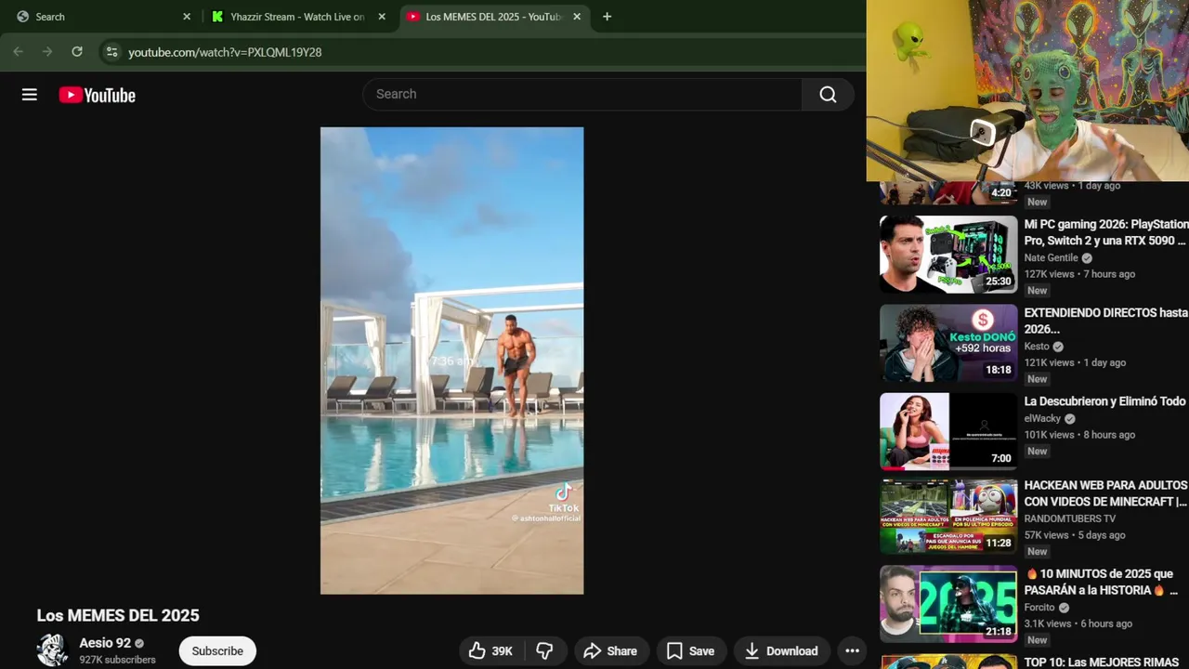1189x669 pixels.
Task: Visit RANDOMTUBERS TV channel
Action: (1070, 518)
